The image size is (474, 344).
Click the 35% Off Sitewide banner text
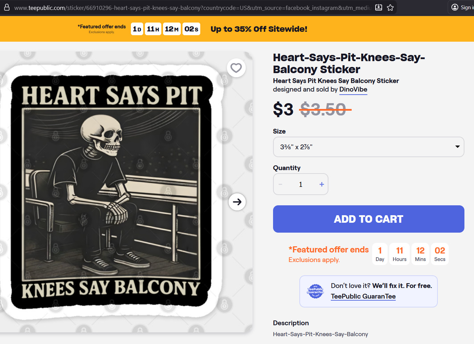point(259,29)
